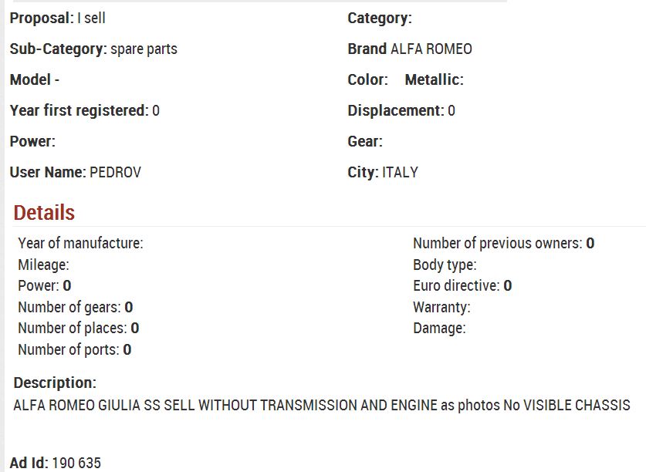This screenshot has width=646, height=472.
Task: Click the Category label
Action: pyautogui.click(x=380, y=18)
